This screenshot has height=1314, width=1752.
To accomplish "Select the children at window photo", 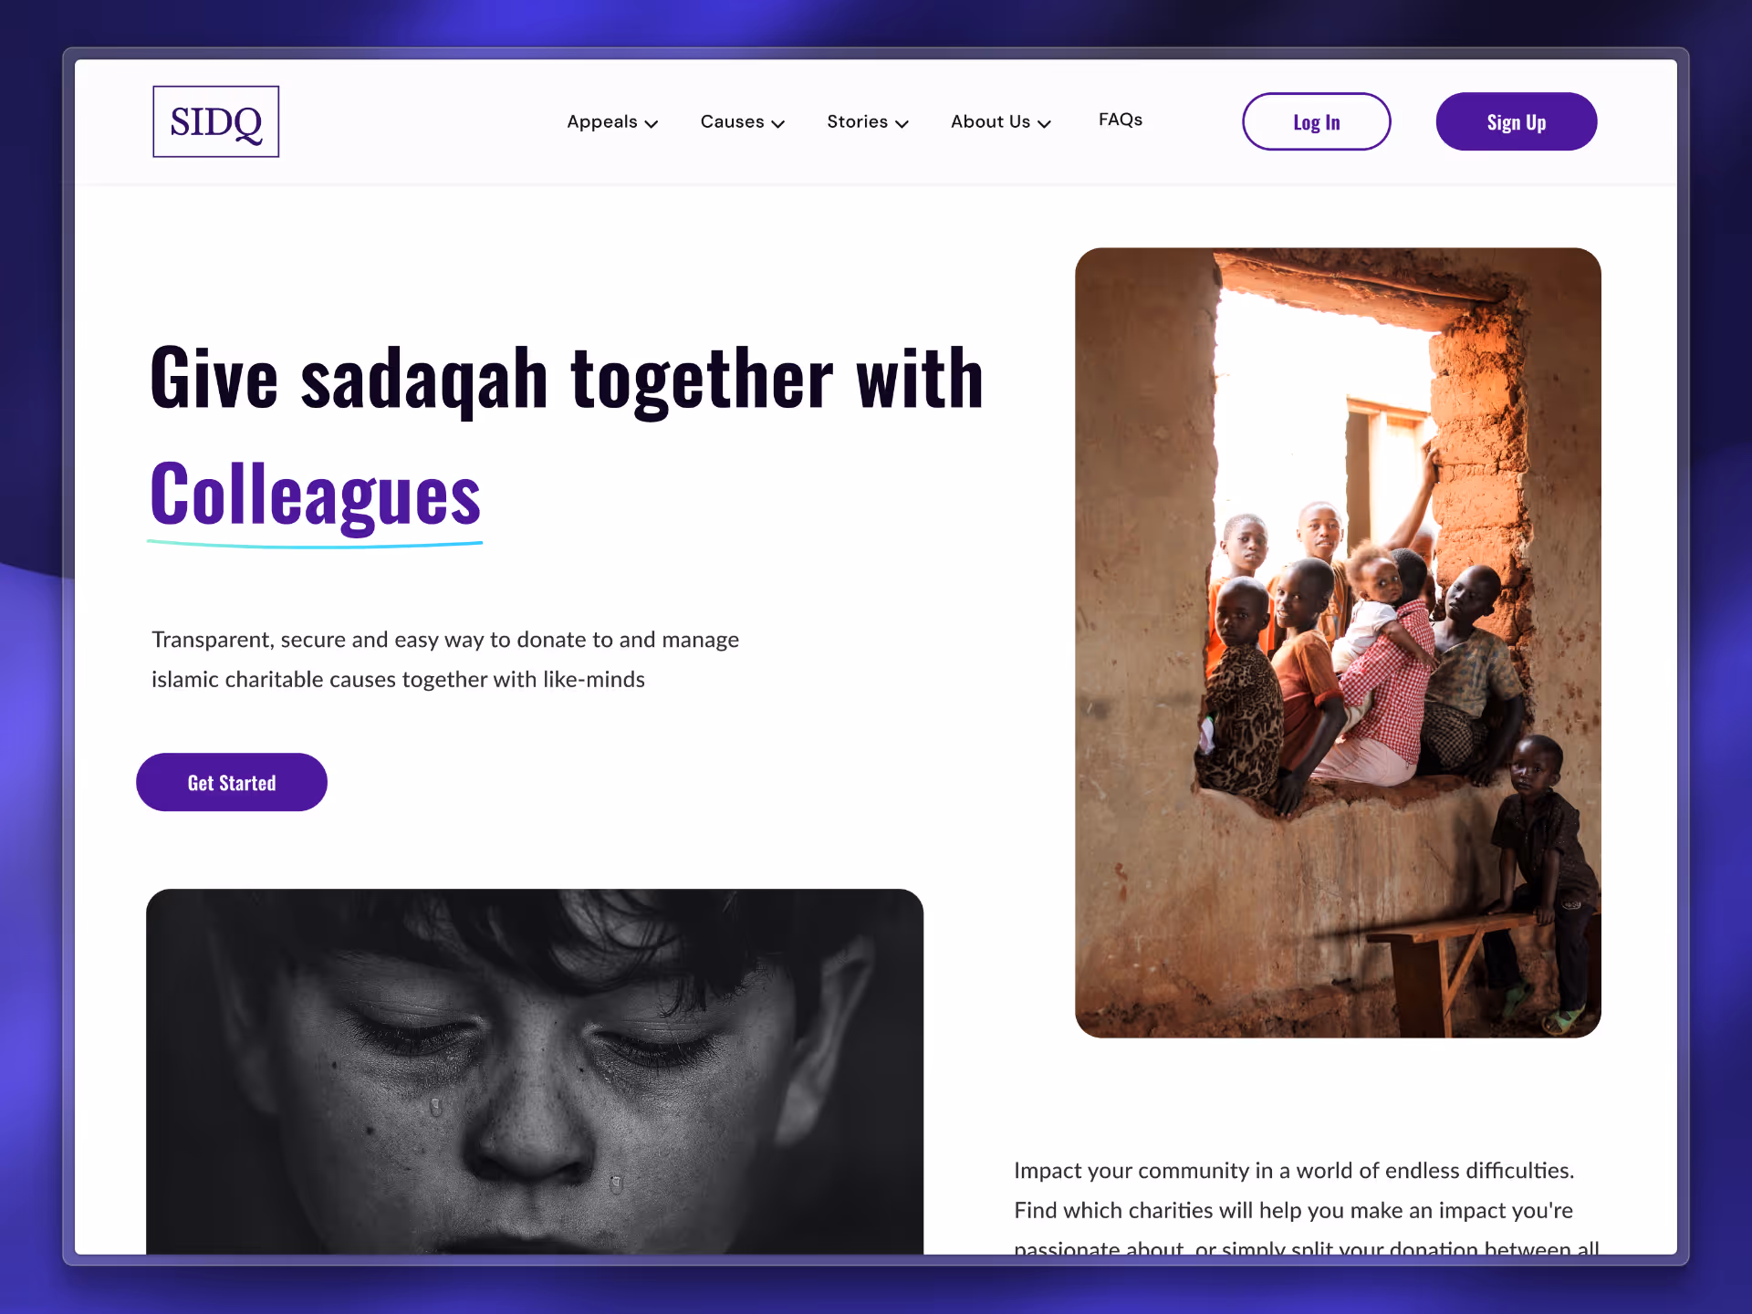I will click(x=1338, y=642).
